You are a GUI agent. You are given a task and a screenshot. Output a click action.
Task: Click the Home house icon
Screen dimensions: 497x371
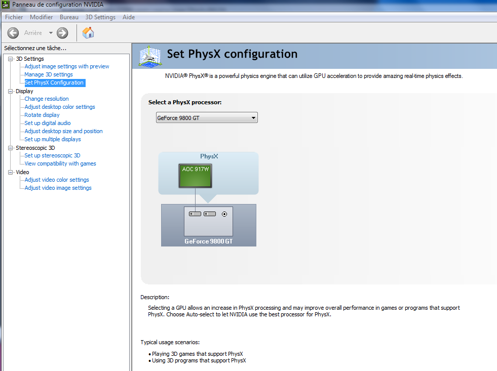(x=88, y=33)
